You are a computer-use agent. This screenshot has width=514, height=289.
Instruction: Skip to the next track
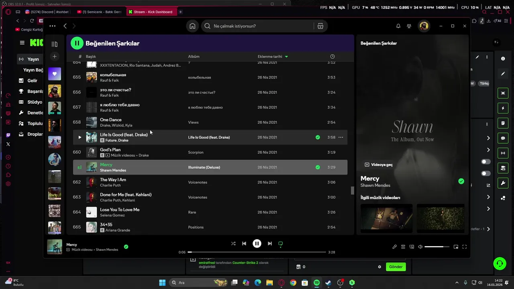[x=270, y=244]
